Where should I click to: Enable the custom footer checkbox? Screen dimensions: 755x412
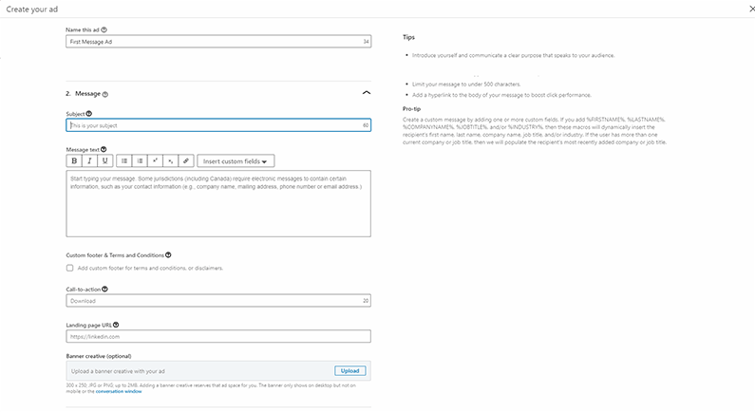70,268
